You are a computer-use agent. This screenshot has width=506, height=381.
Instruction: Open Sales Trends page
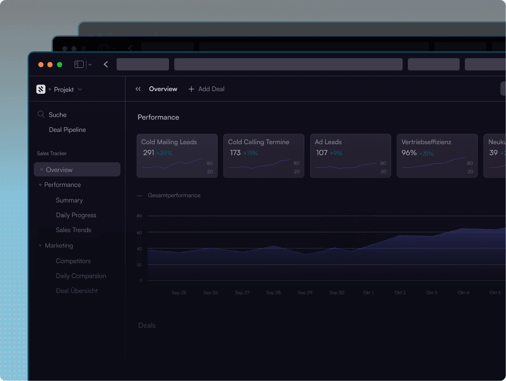tap(73, 230)
